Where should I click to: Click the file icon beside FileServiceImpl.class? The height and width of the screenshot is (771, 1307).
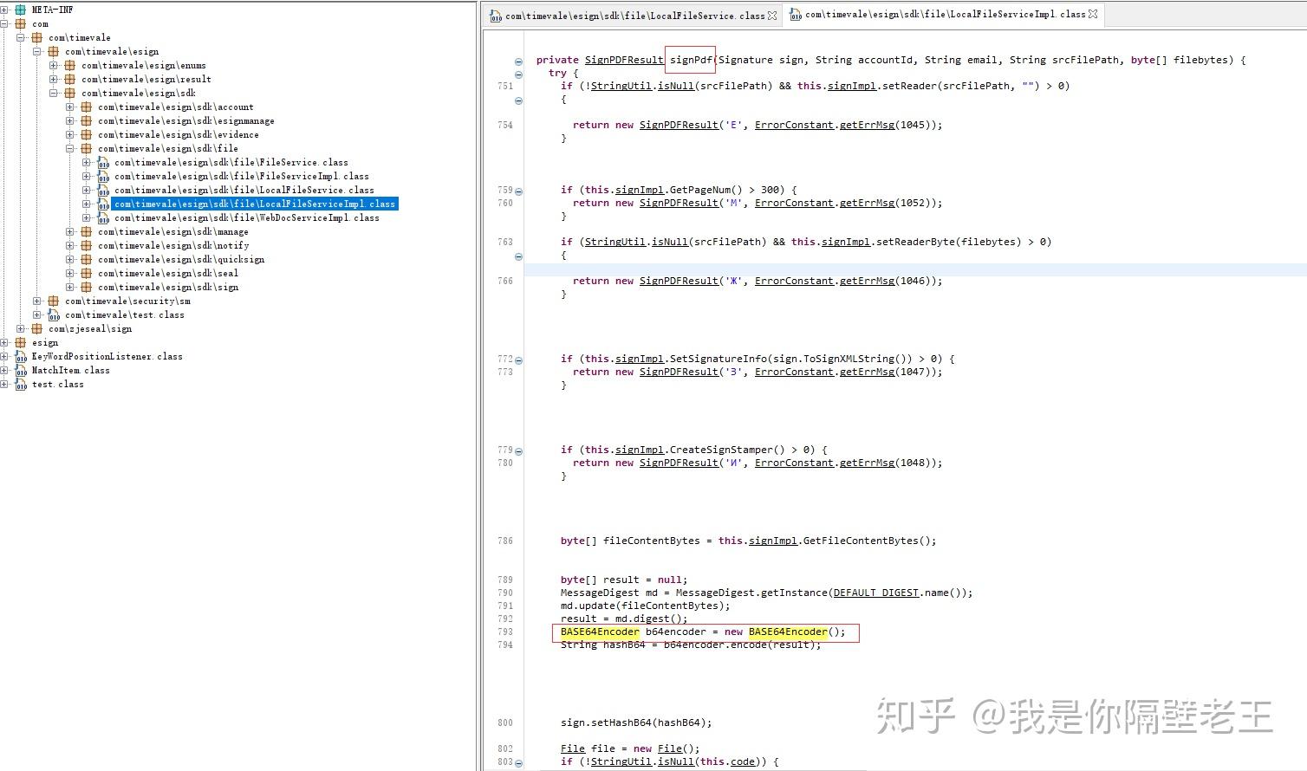tap(104, 176)
